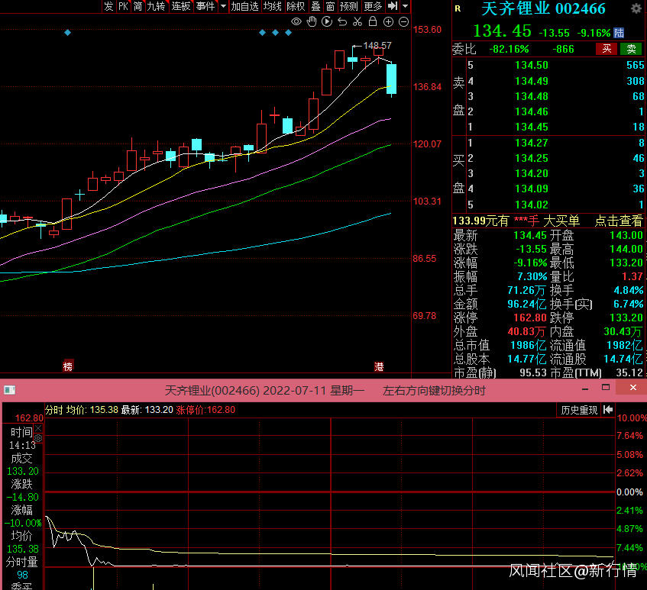This screenshot has height=590, width=647.
Task: Toggle 均线 moving averages
Action: (x=273, y=6)
